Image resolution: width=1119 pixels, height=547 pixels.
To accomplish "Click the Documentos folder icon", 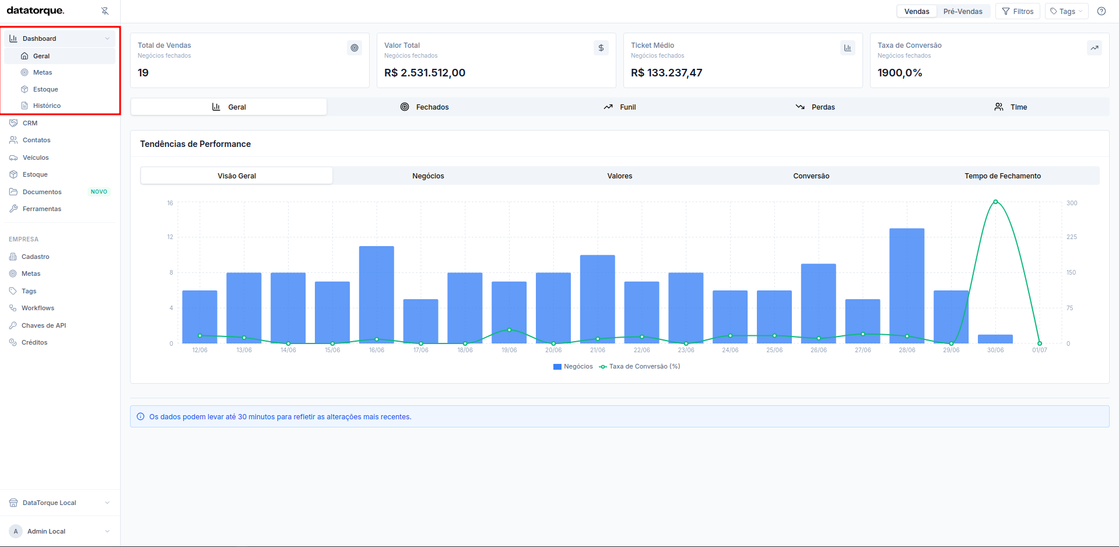I will click(13, 192).
